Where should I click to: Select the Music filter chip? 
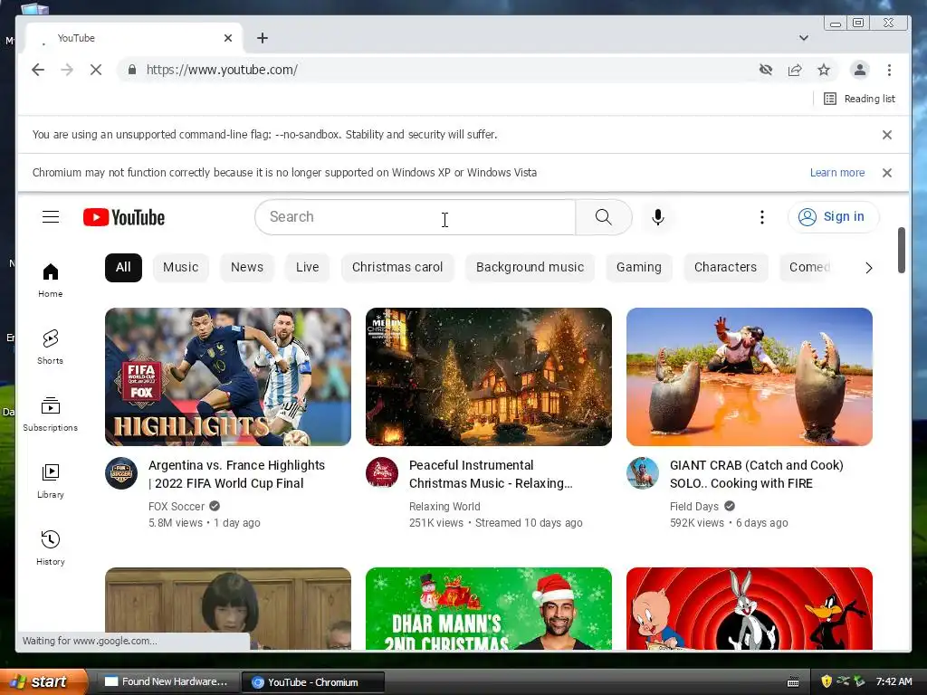(180, 267)
